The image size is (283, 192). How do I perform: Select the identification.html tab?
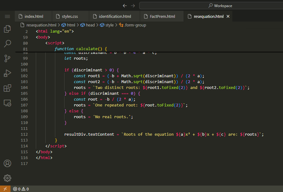point(114,16)
